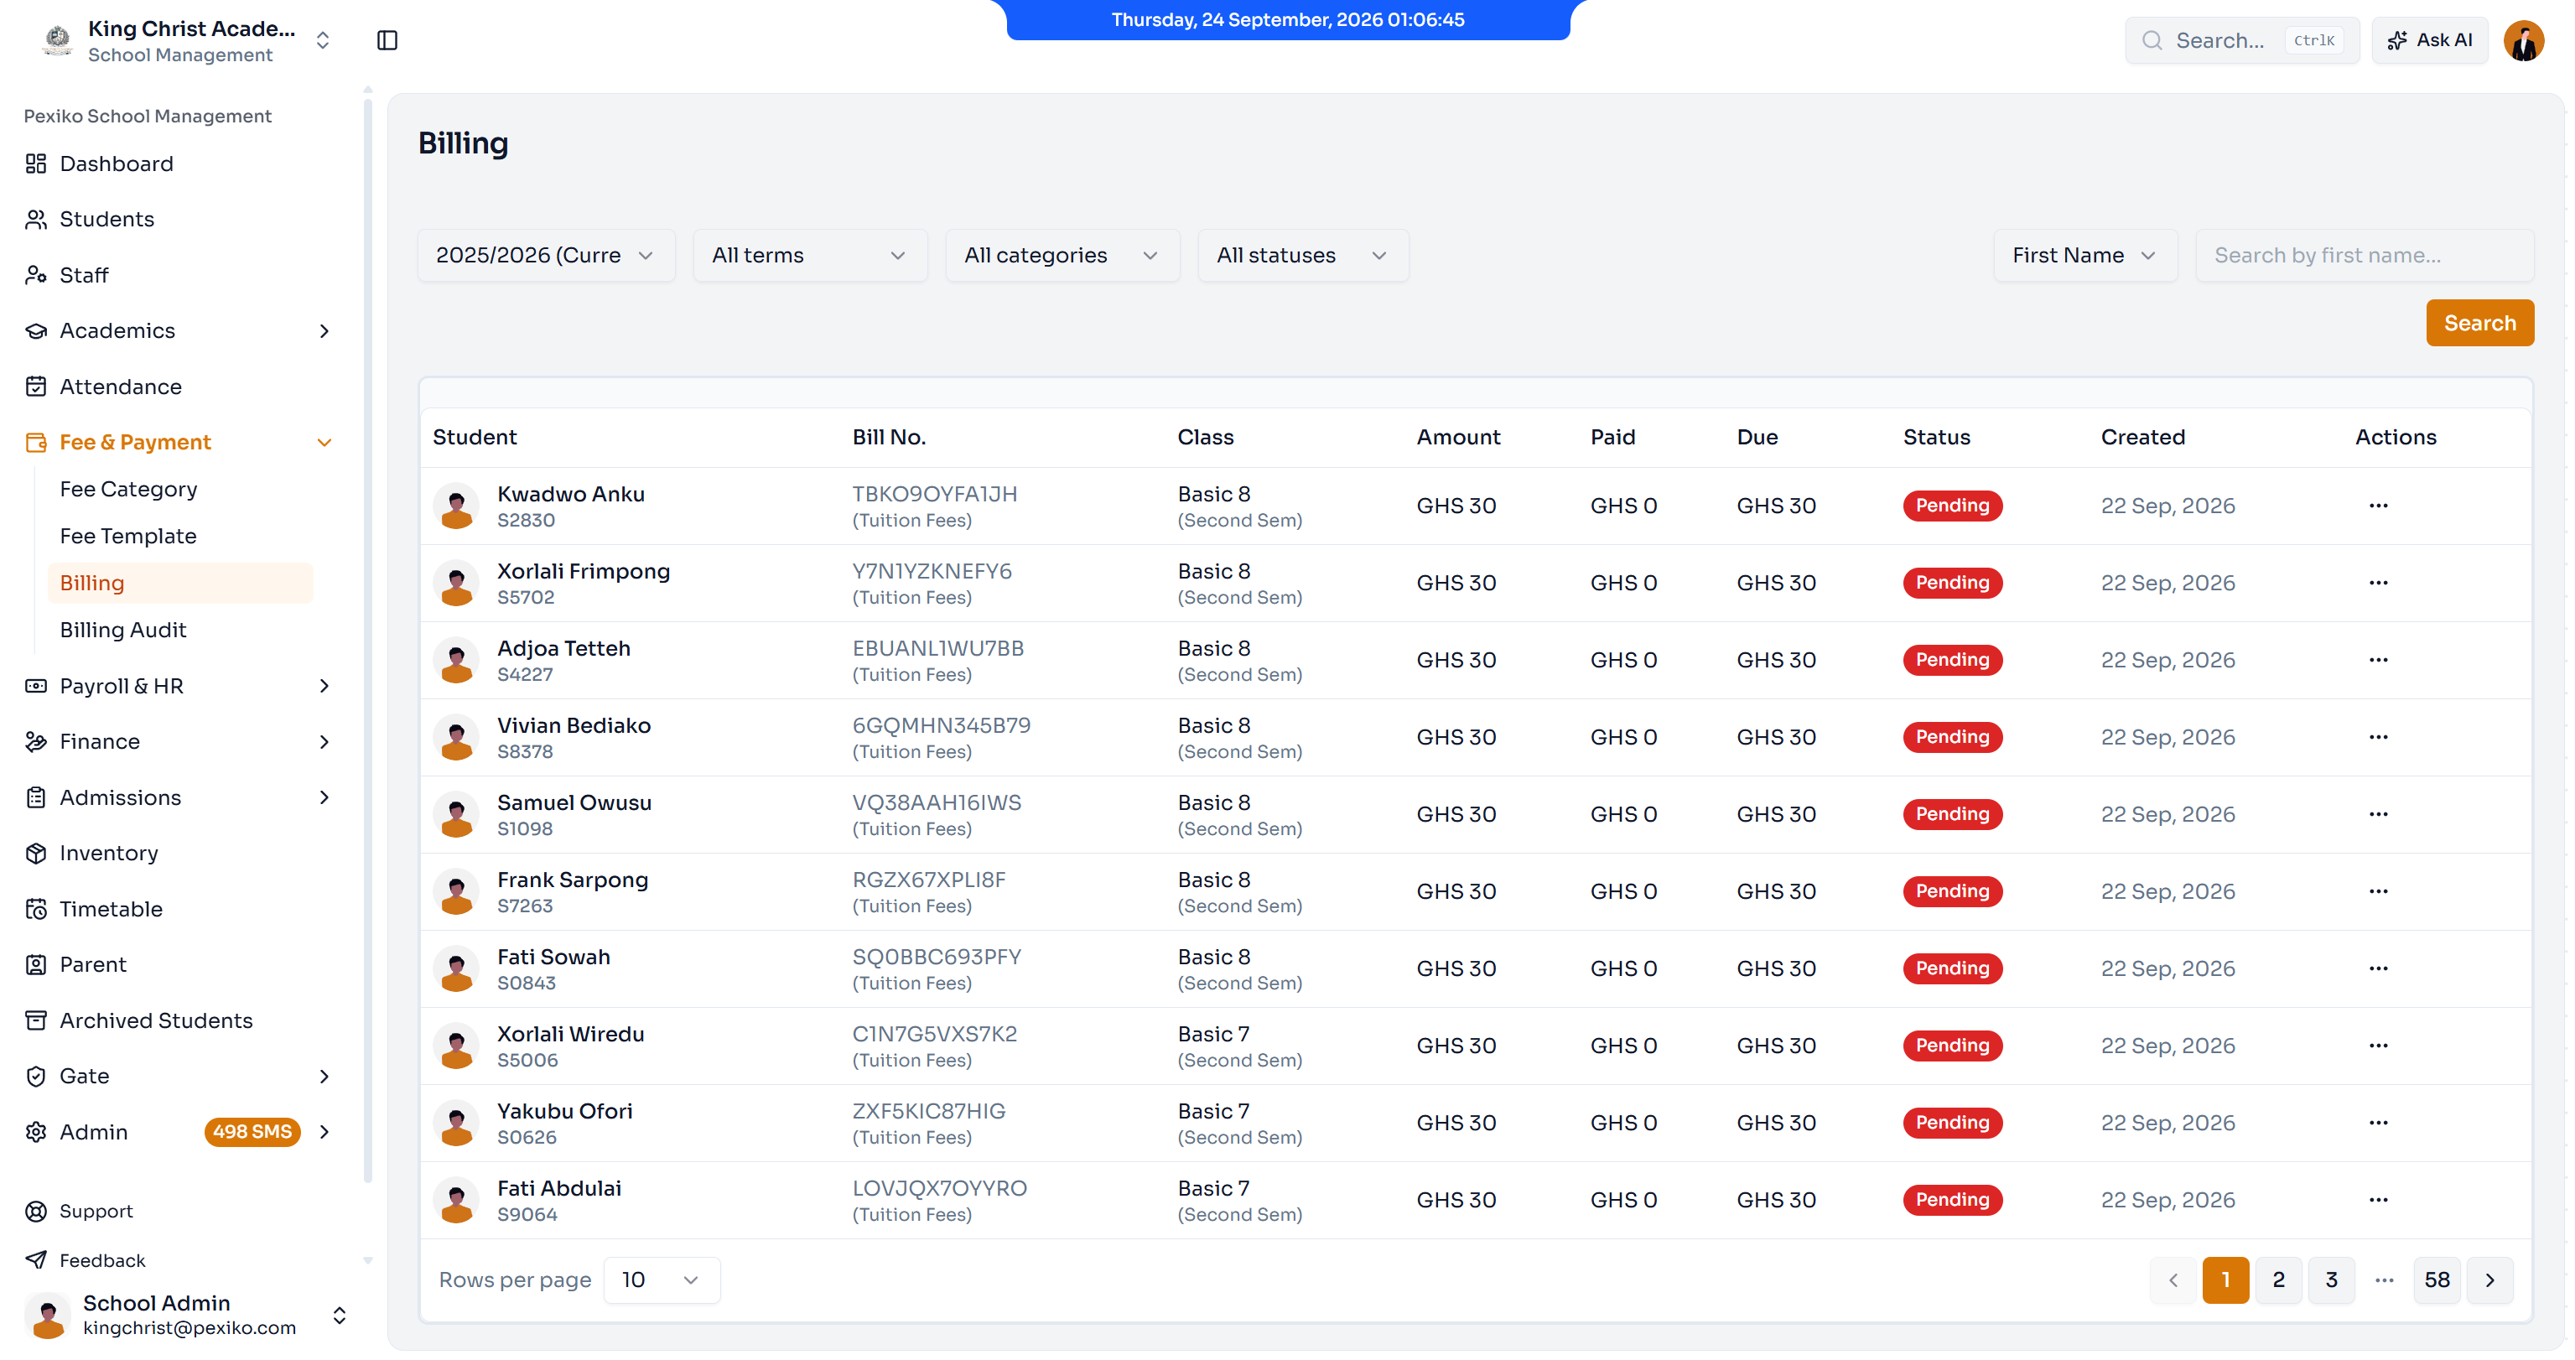Image resolution: width=2575 pixels, height=1360 pixels.
Task: Click the orange Search button
Action: (2479, 323)
